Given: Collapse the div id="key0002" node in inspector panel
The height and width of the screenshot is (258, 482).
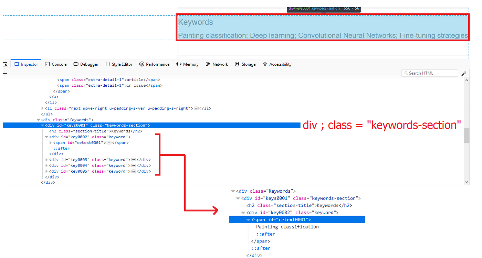Looking at the screenshot, I should pyautogui.click(x=47, y=137).
